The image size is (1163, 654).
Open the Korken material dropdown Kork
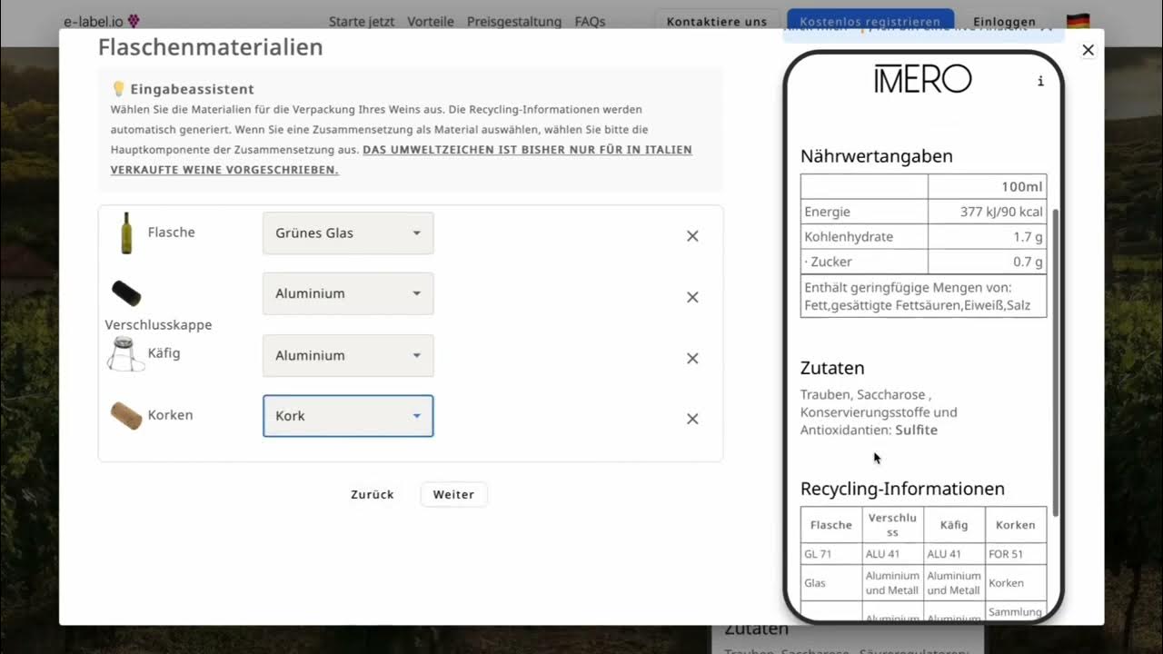348,416
